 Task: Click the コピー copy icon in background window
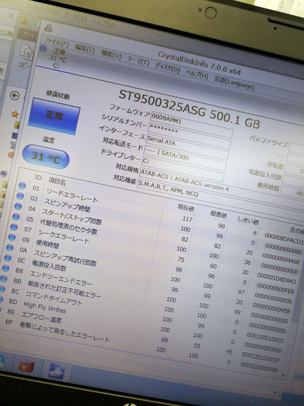point(27,53)
